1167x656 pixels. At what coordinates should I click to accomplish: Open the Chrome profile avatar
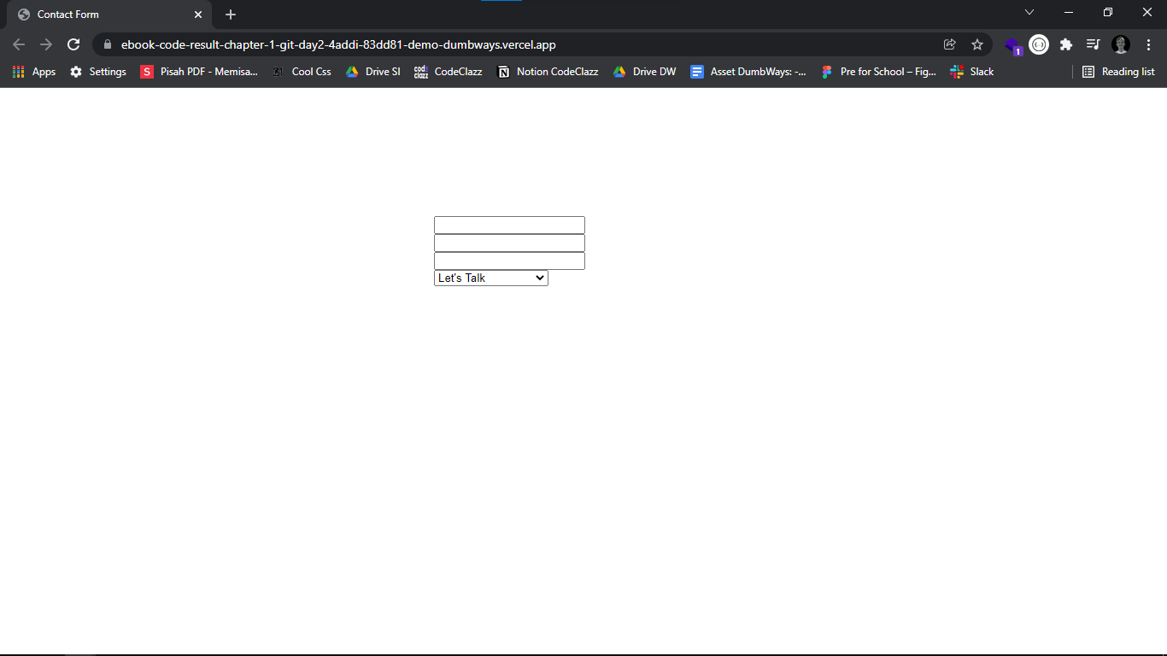[x=1121, y=44]
